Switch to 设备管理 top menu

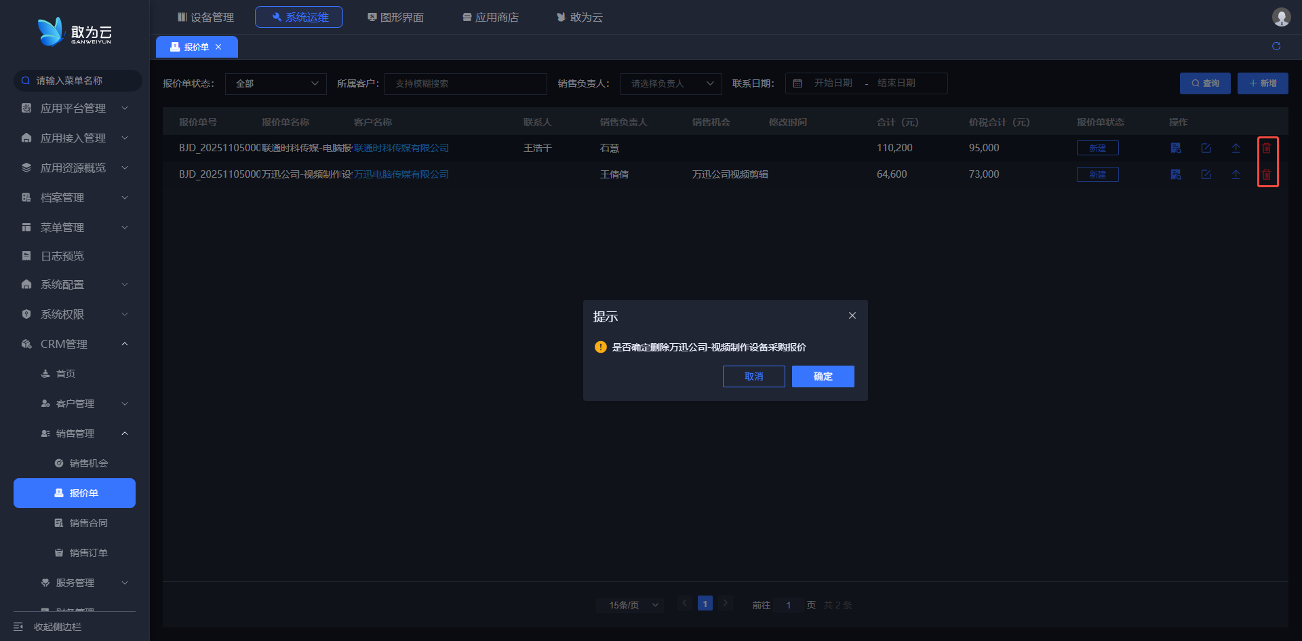point(205,17)
